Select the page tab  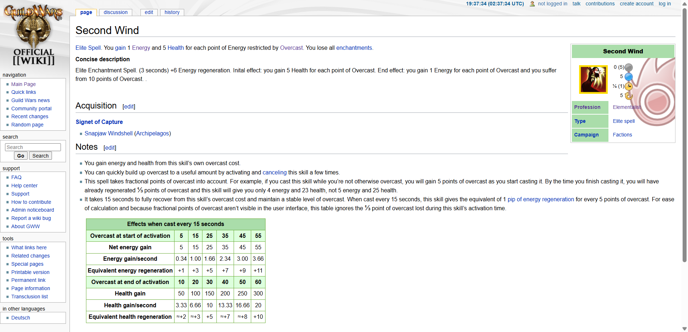(x=86, y=13)
